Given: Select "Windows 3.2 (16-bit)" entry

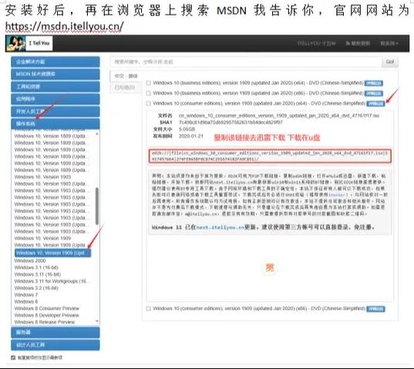Looking at the screenshot, I should pyautogui.click(x=36, y=288).
